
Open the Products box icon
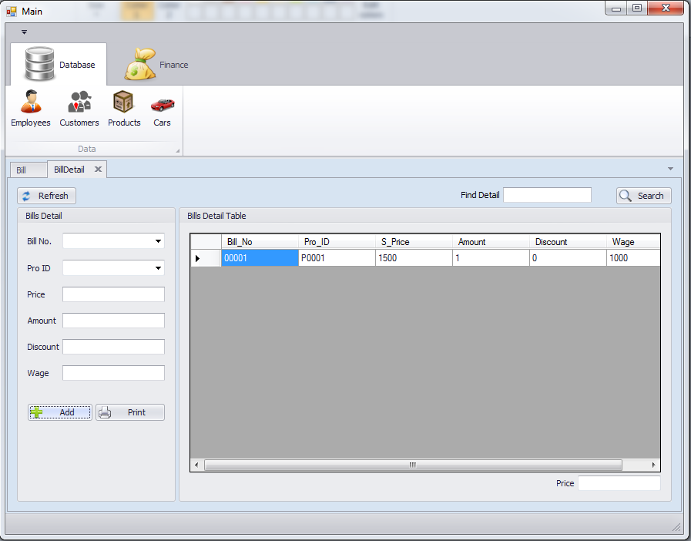124,109
